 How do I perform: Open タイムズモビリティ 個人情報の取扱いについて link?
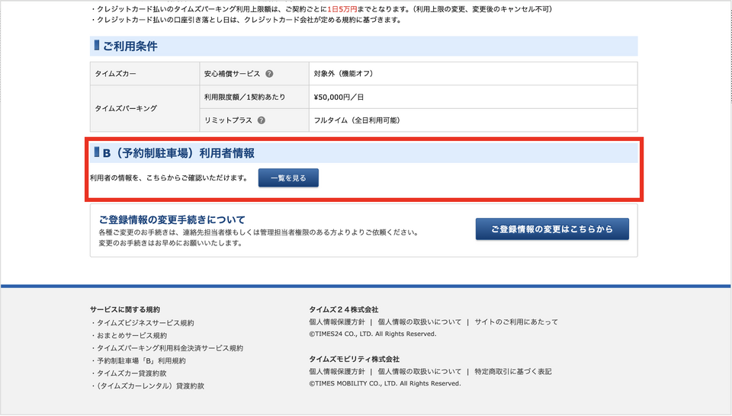click(419, 371)
